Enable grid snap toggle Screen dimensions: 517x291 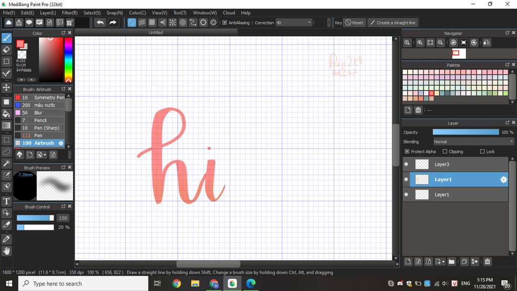152,22
